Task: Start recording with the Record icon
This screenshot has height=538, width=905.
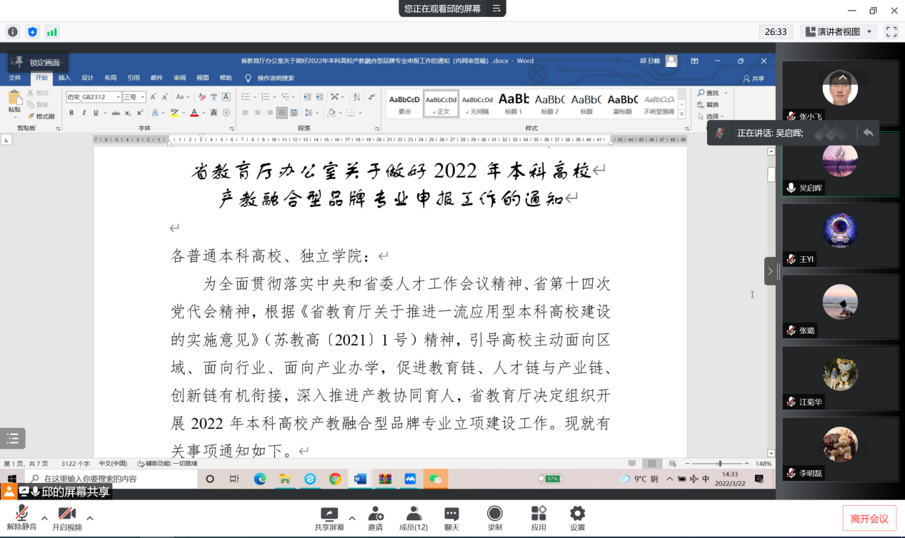Action: [494, 514]
